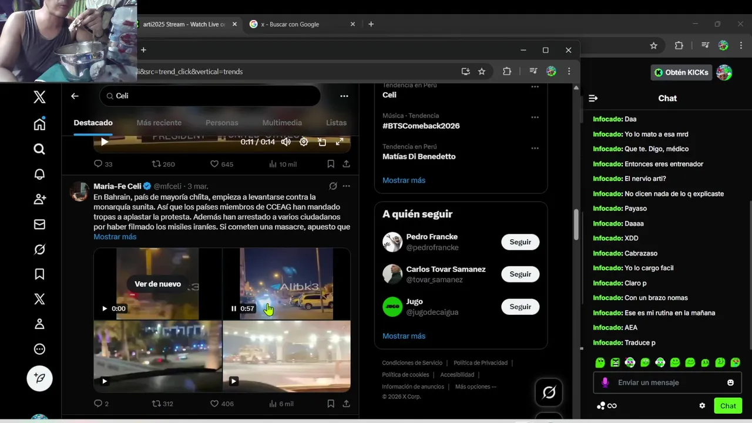Bookmark the post with 406 likes
This screenshot has height=423, width=752.
pyautogui.click(x=331, y=404)
